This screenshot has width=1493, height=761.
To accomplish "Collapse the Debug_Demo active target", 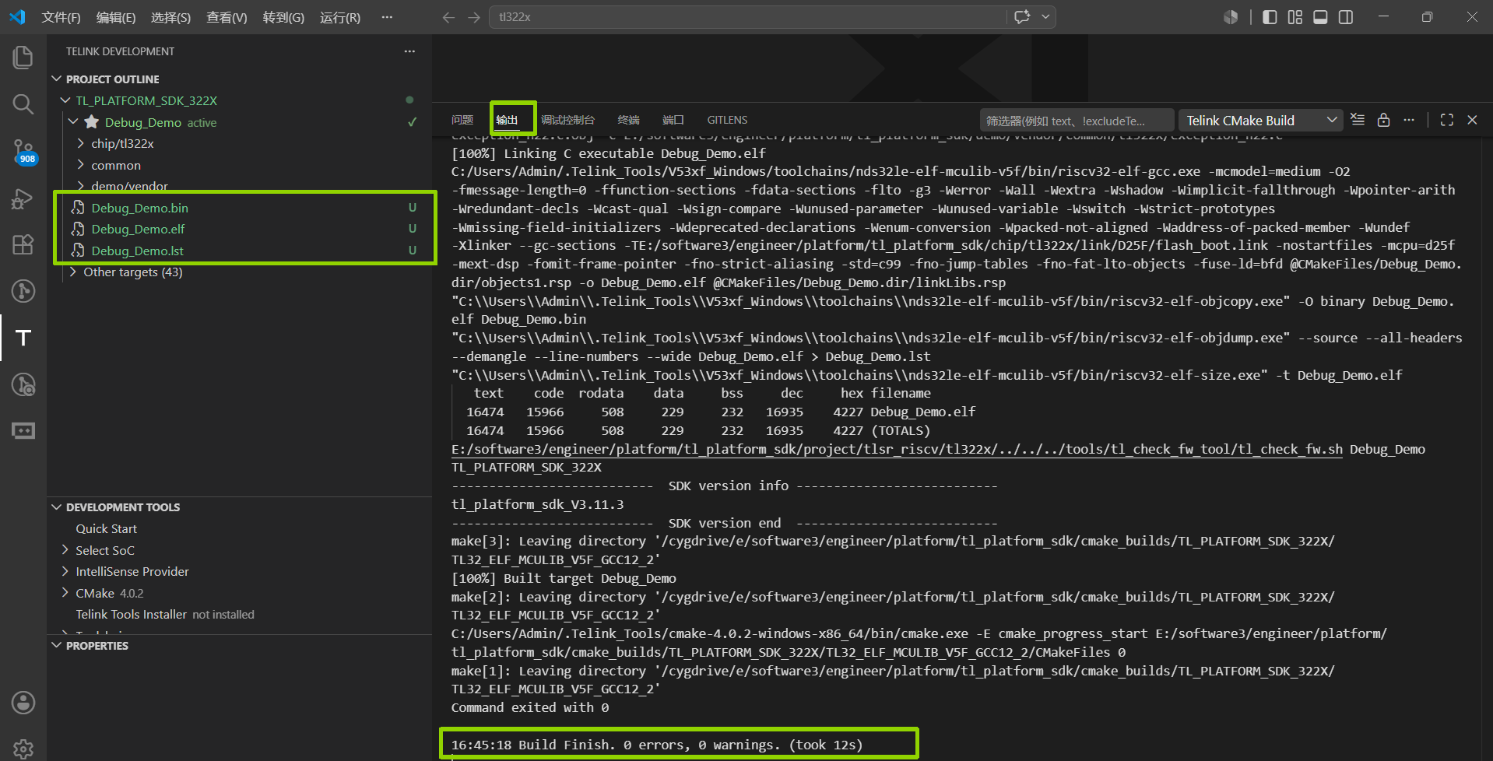I will pos(73,121).
